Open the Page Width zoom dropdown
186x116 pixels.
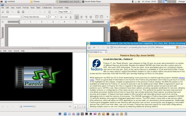coord(65,12)
